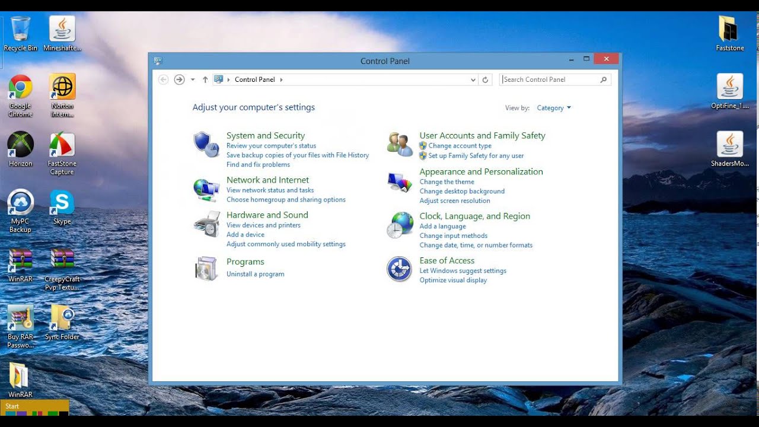Image resolution: width=759 pixels, height=427 pixels.
Task: Click Optimize visual display
Action: 453,281
